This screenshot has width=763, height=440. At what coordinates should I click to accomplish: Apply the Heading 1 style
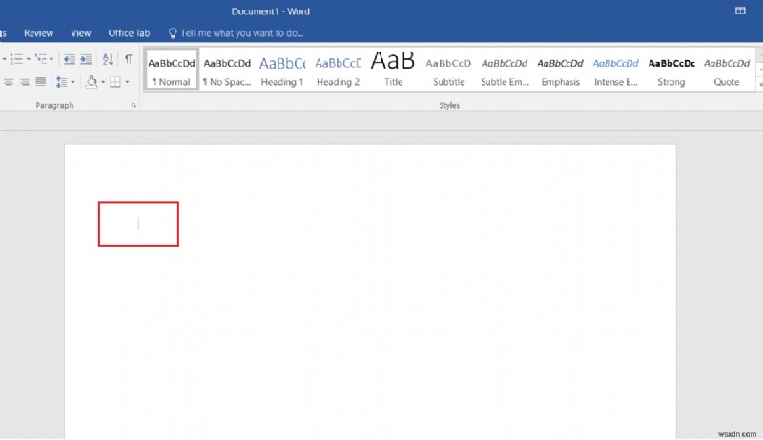coord(282,70)
